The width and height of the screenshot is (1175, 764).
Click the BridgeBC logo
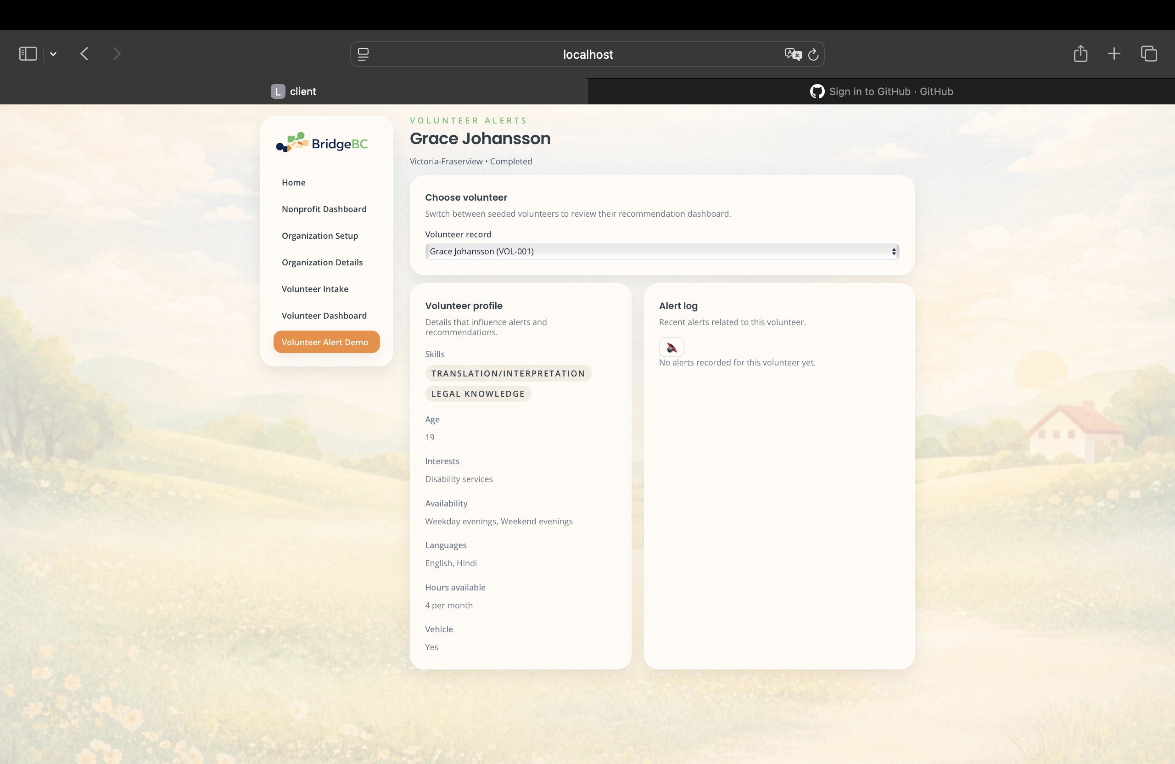322,143
